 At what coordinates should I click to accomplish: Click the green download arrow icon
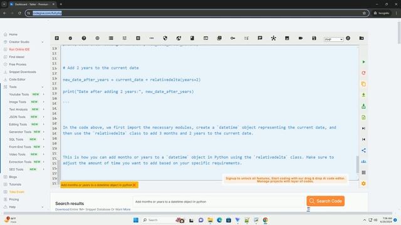click(363, 95)
